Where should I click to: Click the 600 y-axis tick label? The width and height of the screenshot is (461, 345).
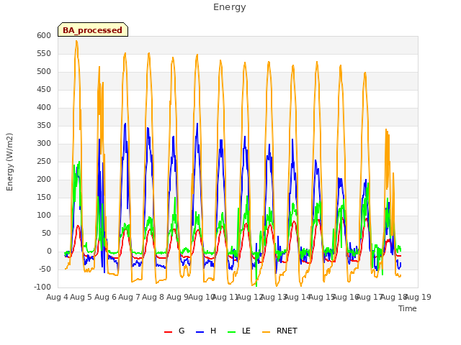tap(44, 35)
